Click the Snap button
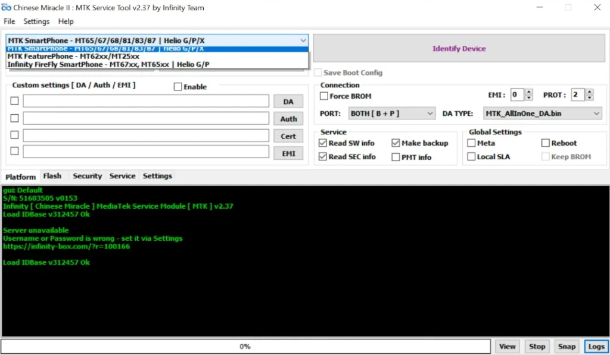 coord(567,346)
